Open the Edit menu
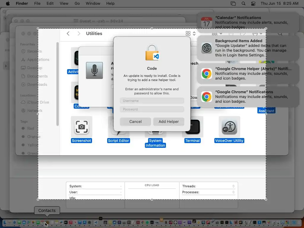304x228 pixels. 50,4
